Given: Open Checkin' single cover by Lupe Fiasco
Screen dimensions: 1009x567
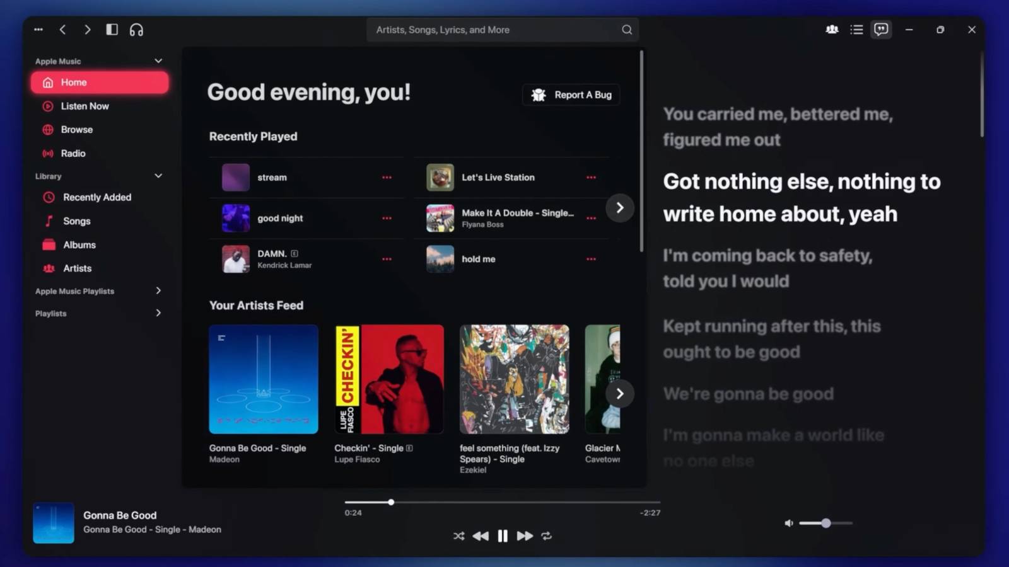Looking at the screenshot, I should [389, 379].
